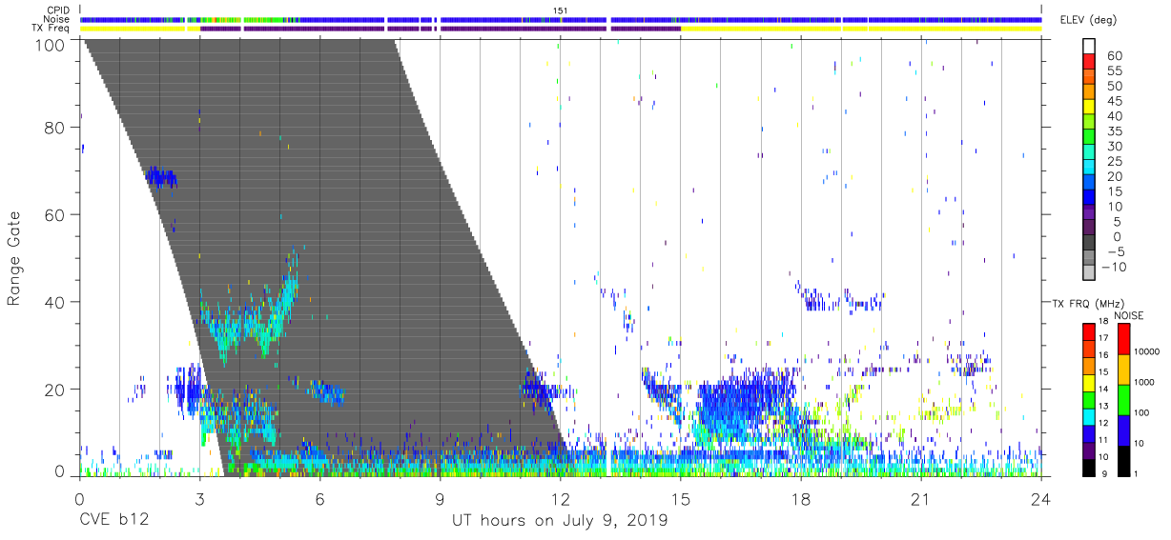This screenshot has width=1171, height=540.
Task: Click the 40 tick on Range Gate axis
Action: pyautogui.click(x=53, y=302)
